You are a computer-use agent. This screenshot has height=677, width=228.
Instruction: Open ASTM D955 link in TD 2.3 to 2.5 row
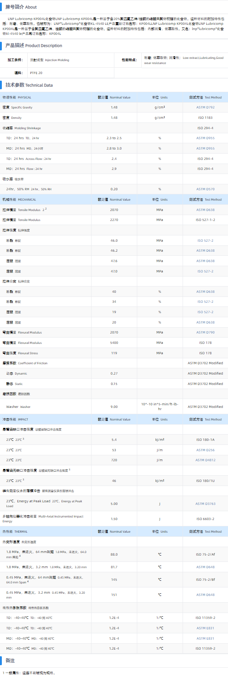pyautogui.click(x=205, y=138)
